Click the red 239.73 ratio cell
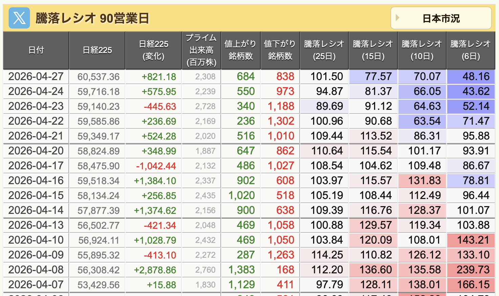Image resolution: width=499 pixels, height=296 pixels. click(471, 270)
